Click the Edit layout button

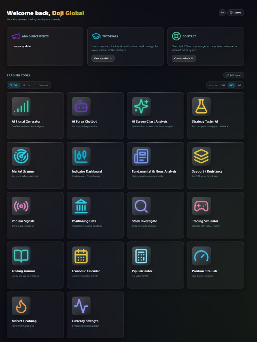pyautogui.click(x=234, y=75)
